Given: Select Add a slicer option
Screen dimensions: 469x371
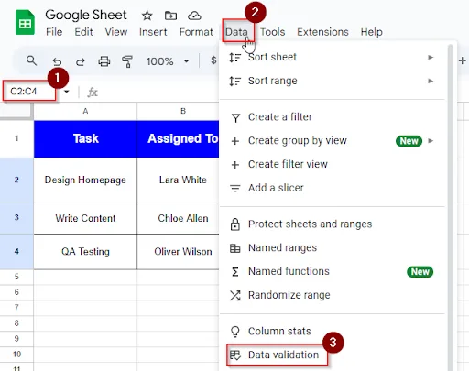Looking at the screenshot, I should (x=332, y=188).
